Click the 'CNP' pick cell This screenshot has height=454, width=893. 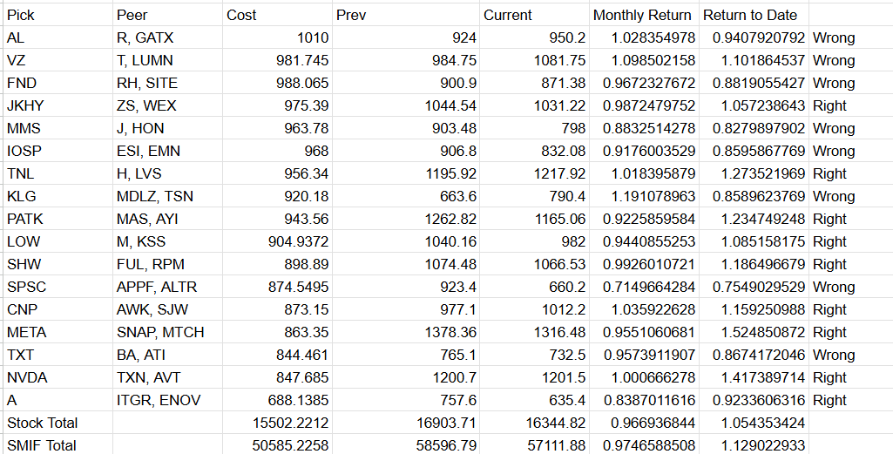(58, 309)
